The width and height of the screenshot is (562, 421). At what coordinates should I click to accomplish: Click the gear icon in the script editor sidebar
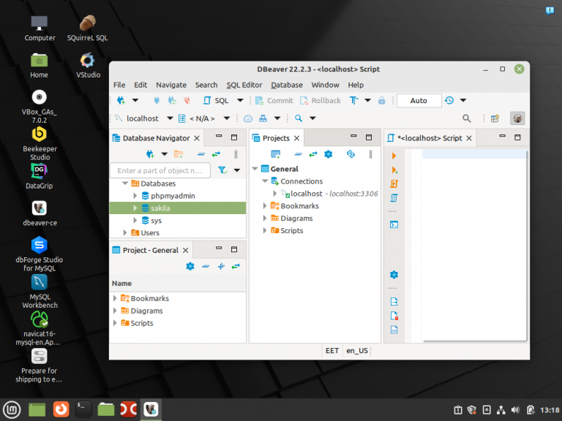(x=394, y=274)
